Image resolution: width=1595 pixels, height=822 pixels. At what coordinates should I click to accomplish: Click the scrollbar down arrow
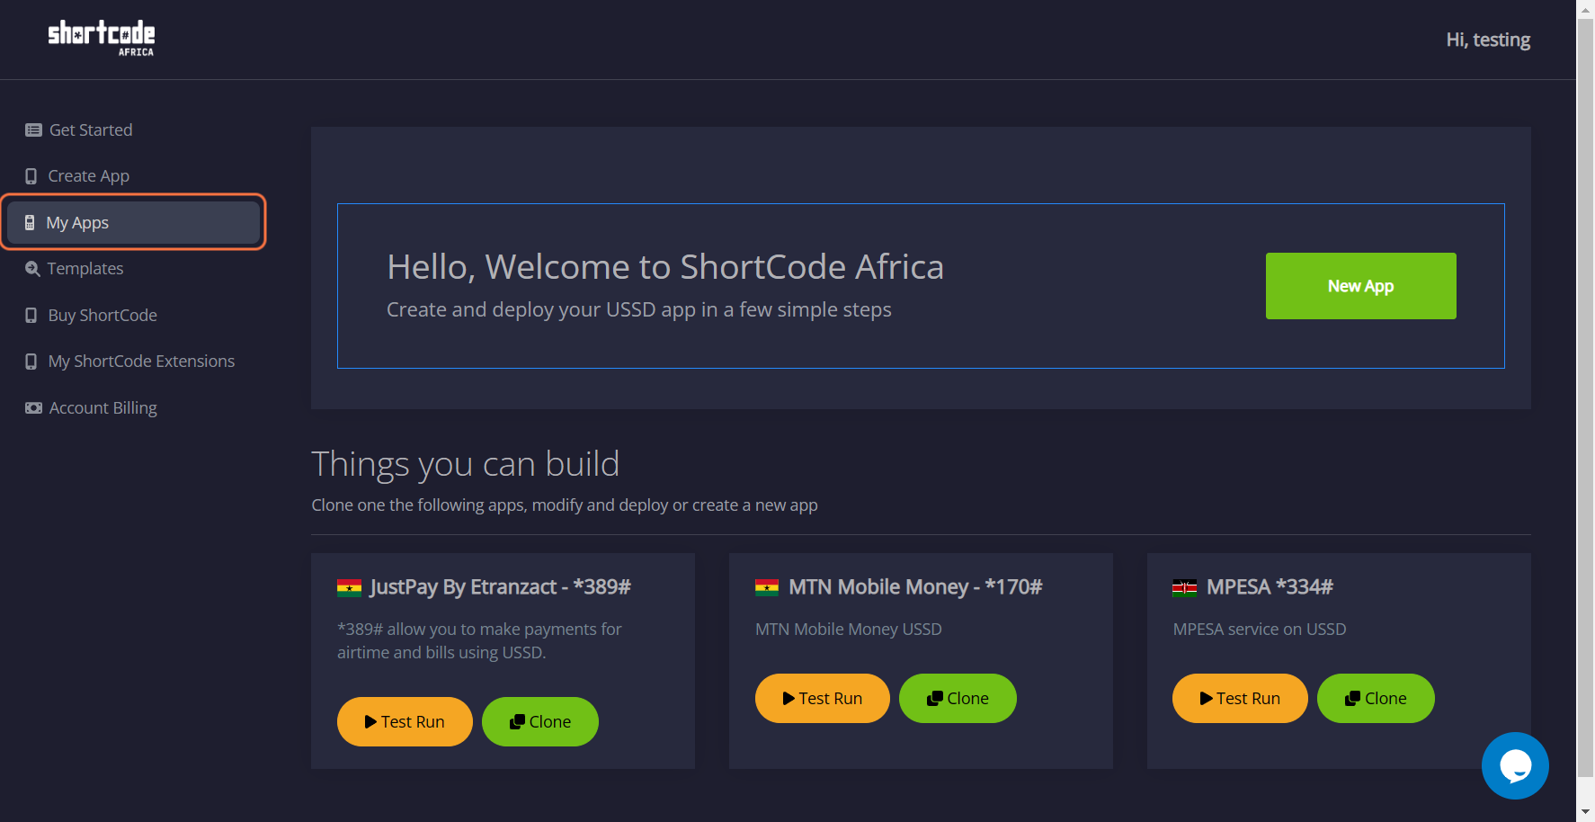click(x=1586, y=812)
